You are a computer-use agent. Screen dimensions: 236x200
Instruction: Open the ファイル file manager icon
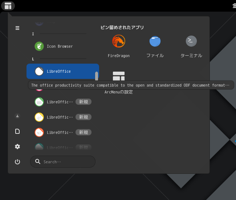click(155, 46)
